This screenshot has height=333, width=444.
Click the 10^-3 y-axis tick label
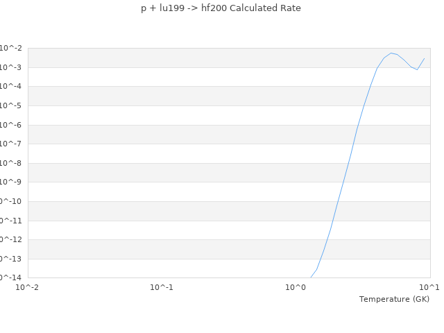11,67
